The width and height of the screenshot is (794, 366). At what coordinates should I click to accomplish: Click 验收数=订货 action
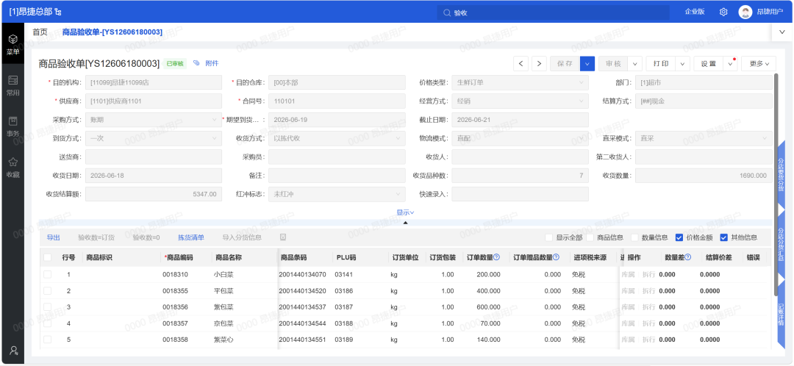coord(96,237)
